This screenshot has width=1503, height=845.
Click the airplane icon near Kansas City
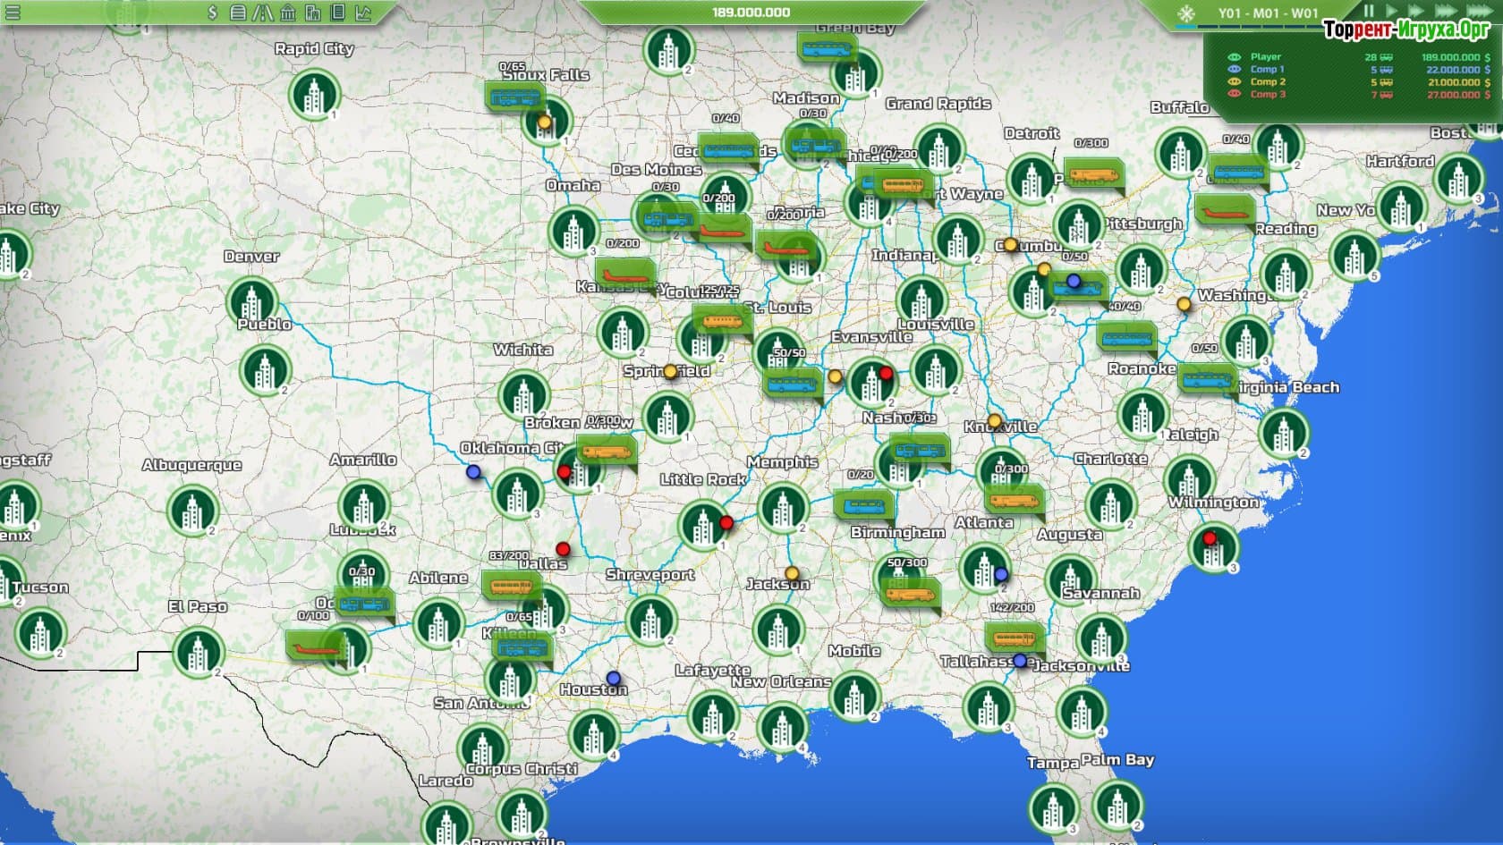pyautogui.click(x=624, y=273)
